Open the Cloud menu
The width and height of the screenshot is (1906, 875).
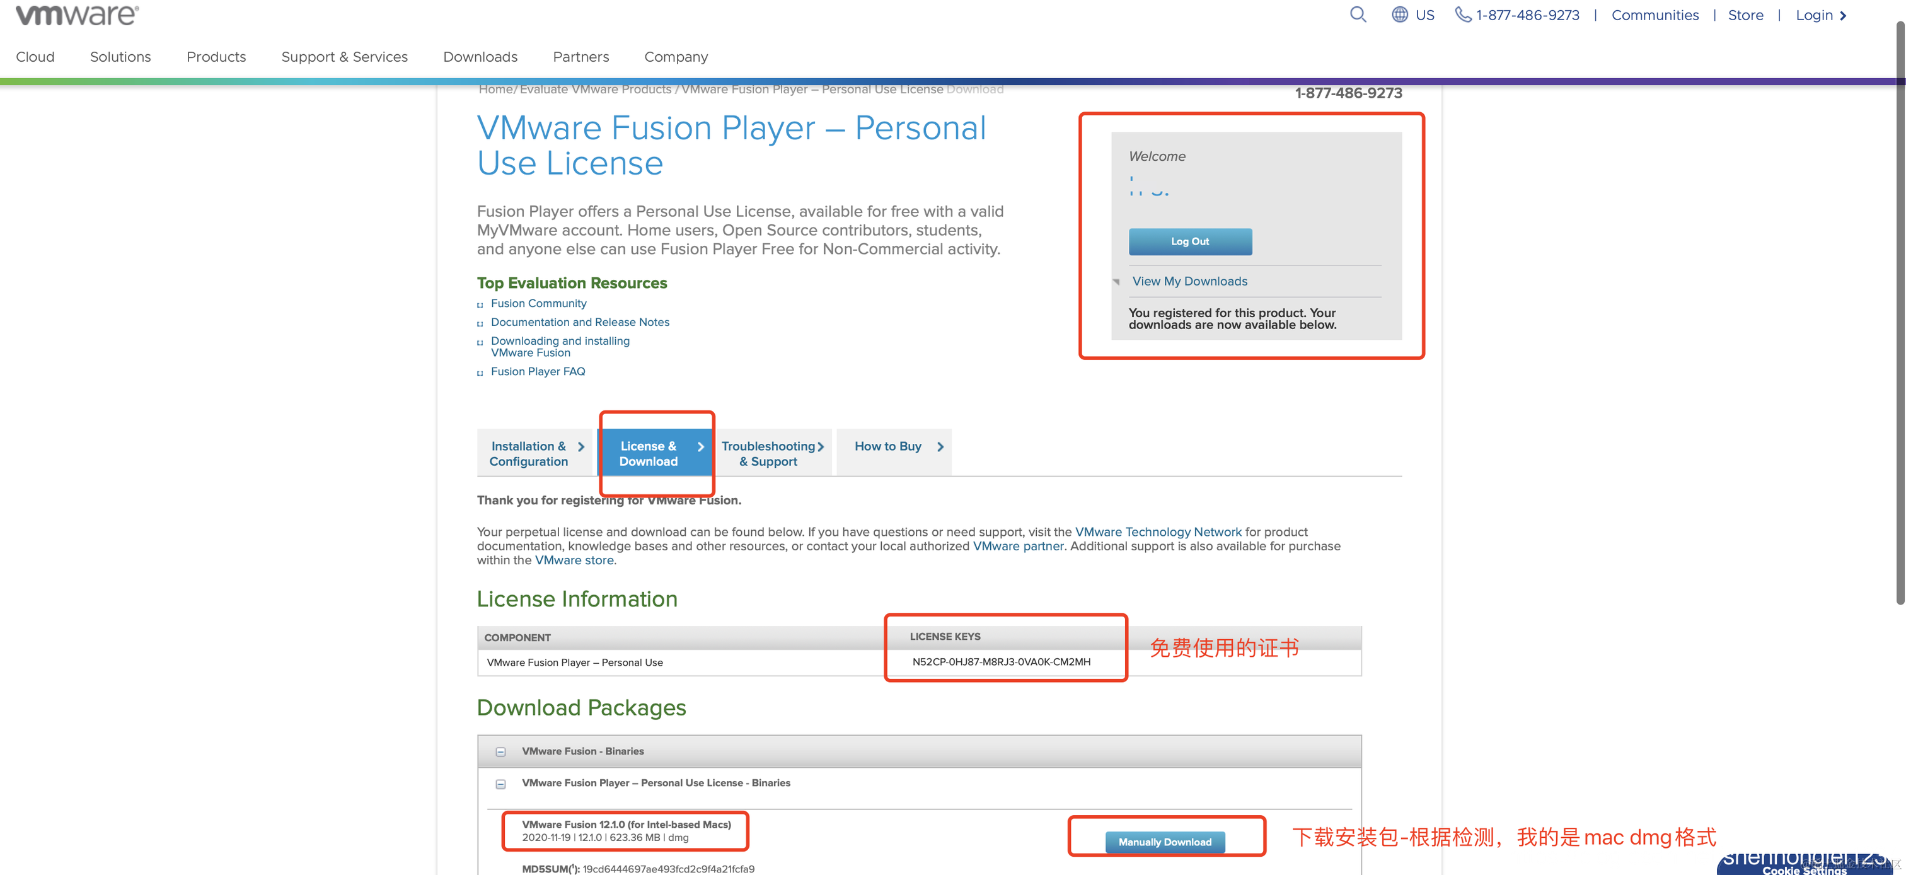pos(35,57)
